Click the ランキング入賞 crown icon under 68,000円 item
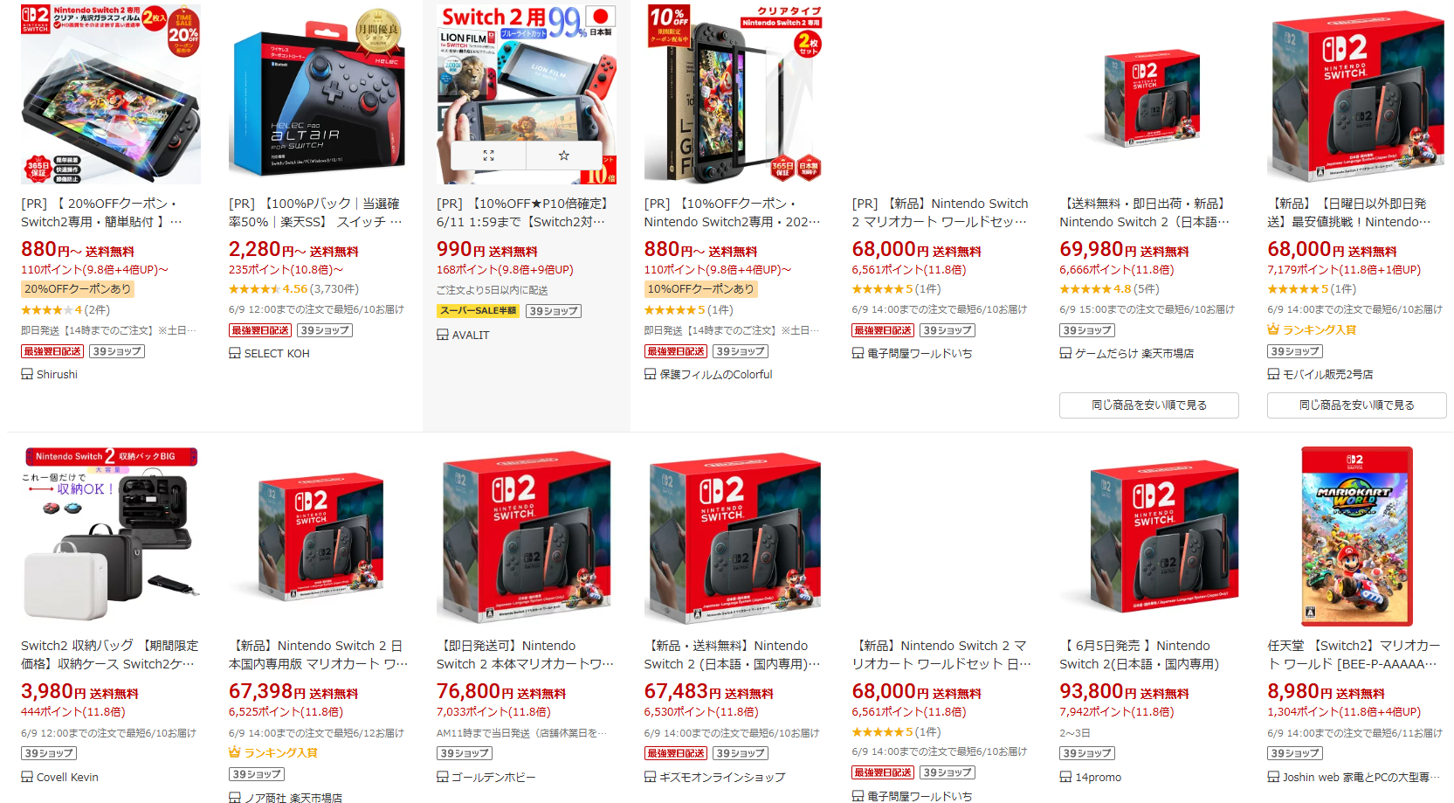Screen dimensions: 1454x803 (x=1273, y=329)
